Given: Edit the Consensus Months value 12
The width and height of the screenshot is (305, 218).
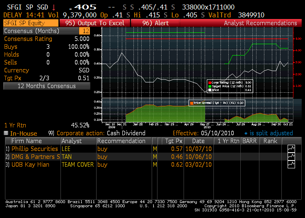Looking at the screenshot, I should (85, 31).
